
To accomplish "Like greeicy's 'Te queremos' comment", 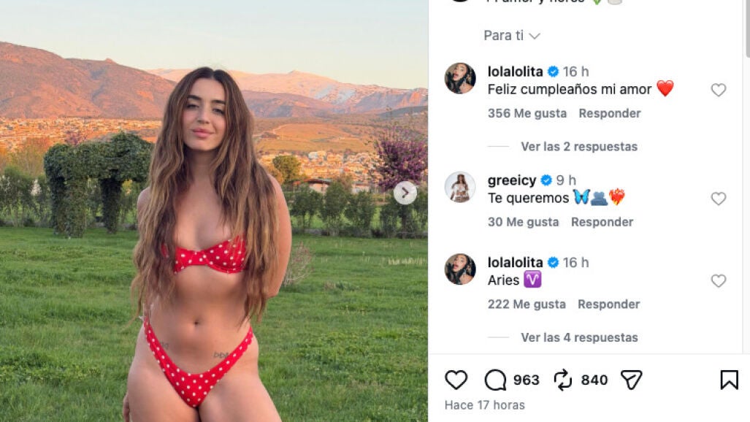I will (x=718, y=199).
